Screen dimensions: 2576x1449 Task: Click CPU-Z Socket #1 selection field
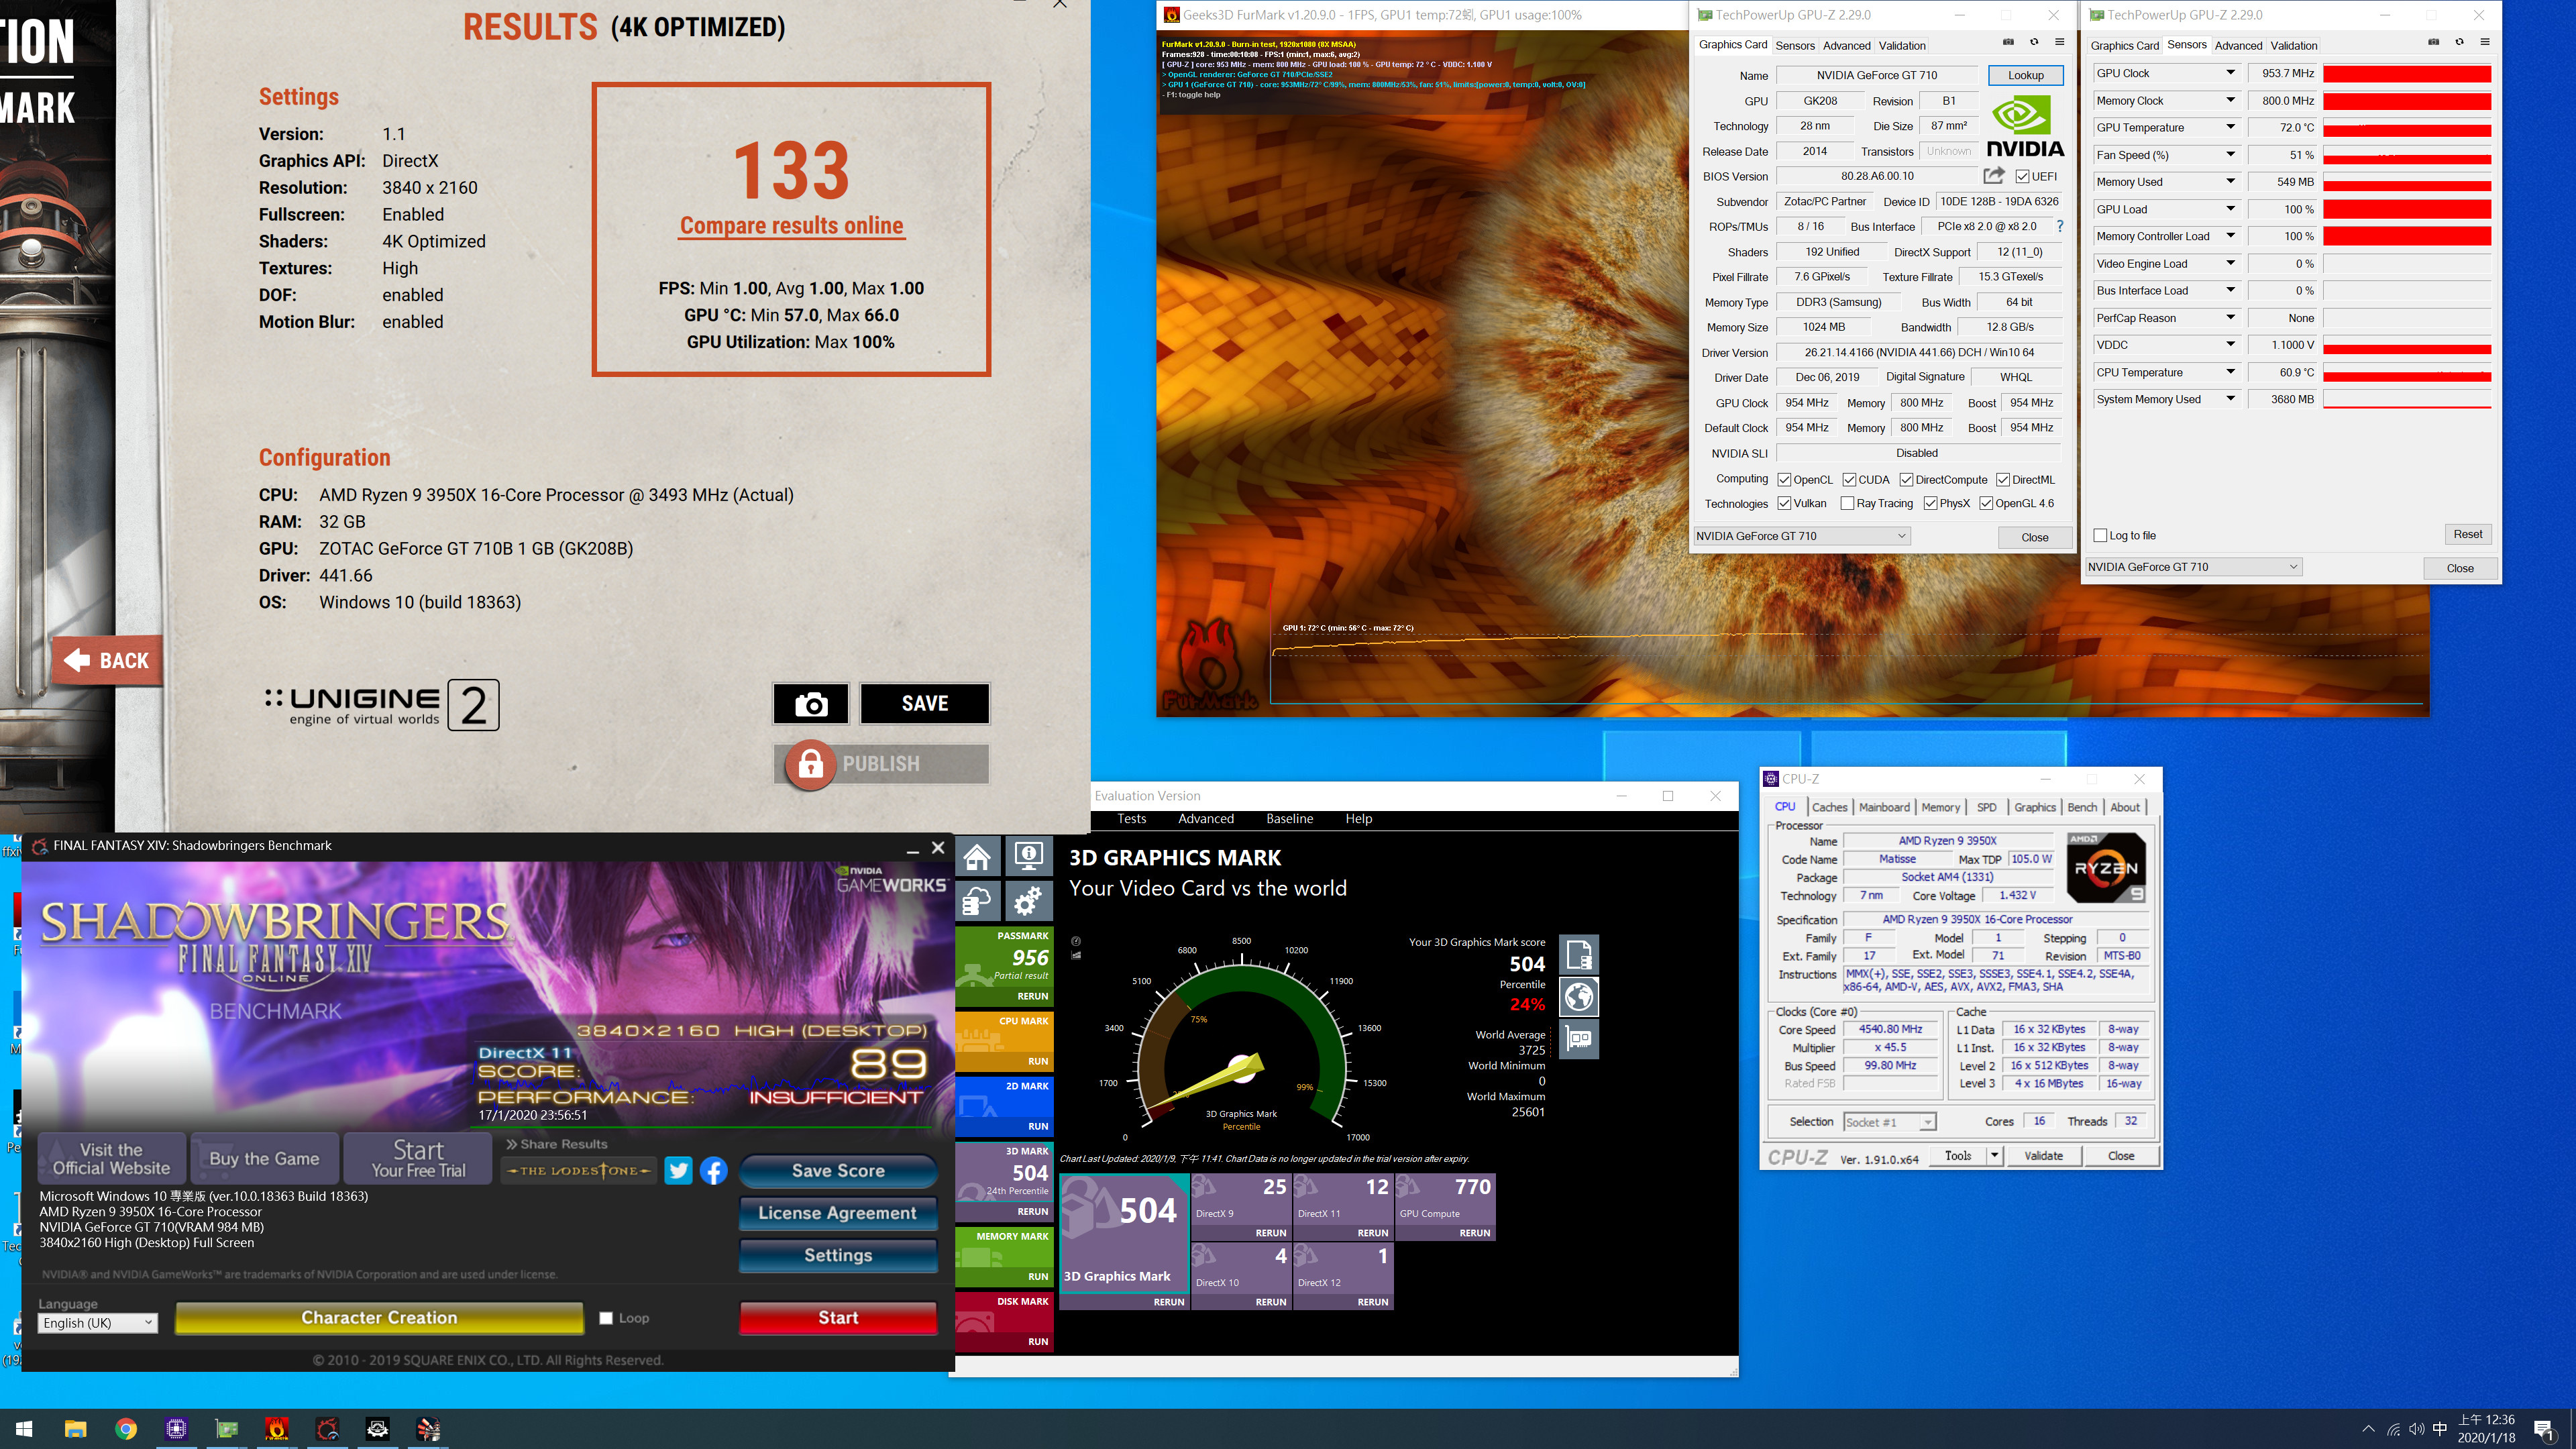(1889, 1122)
